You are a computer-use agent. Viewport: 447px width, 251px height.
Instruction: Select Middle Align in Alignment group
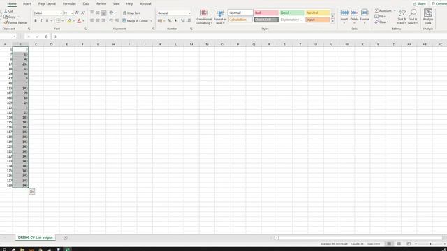98,13
